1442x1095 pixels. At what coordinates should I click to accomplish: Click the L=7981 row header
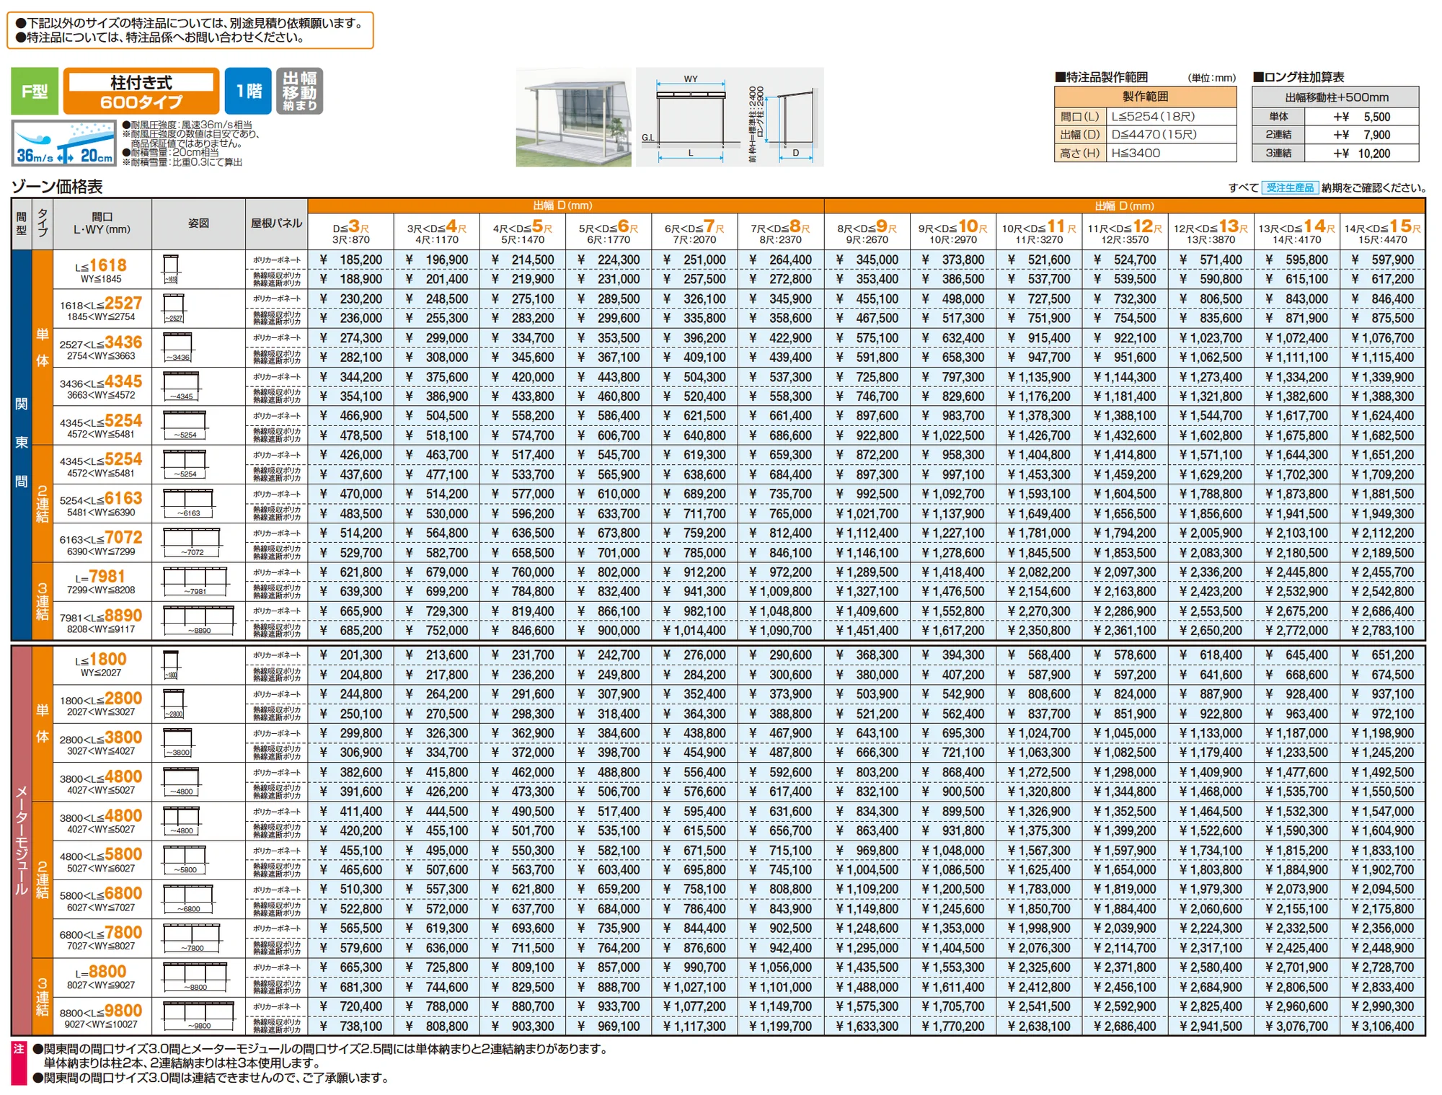click(102, 581)
